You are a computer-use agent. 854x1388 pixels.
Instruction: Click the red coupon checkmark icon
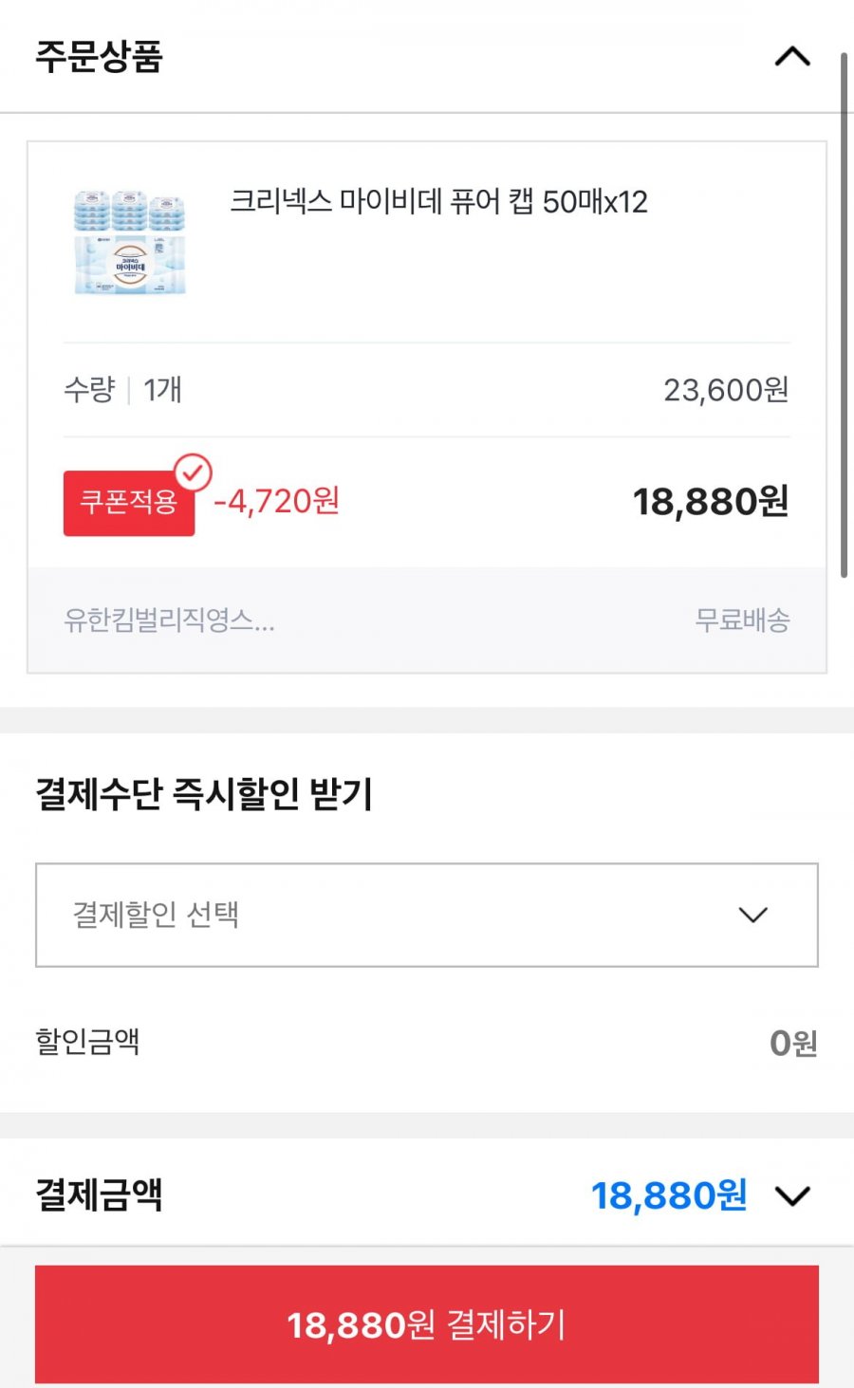(193, 472)
